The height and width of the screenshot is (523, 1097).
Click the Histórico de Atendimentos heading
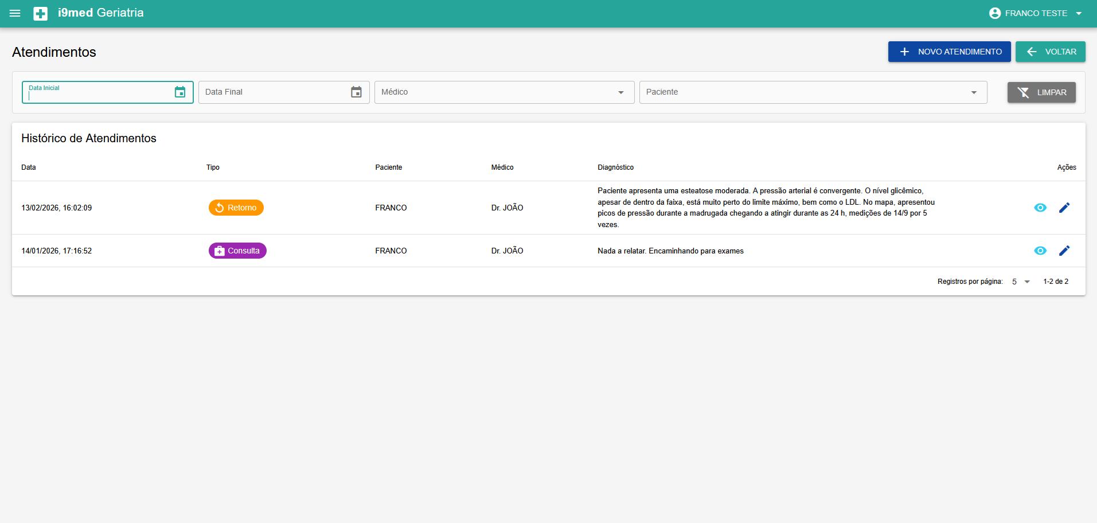89,138
